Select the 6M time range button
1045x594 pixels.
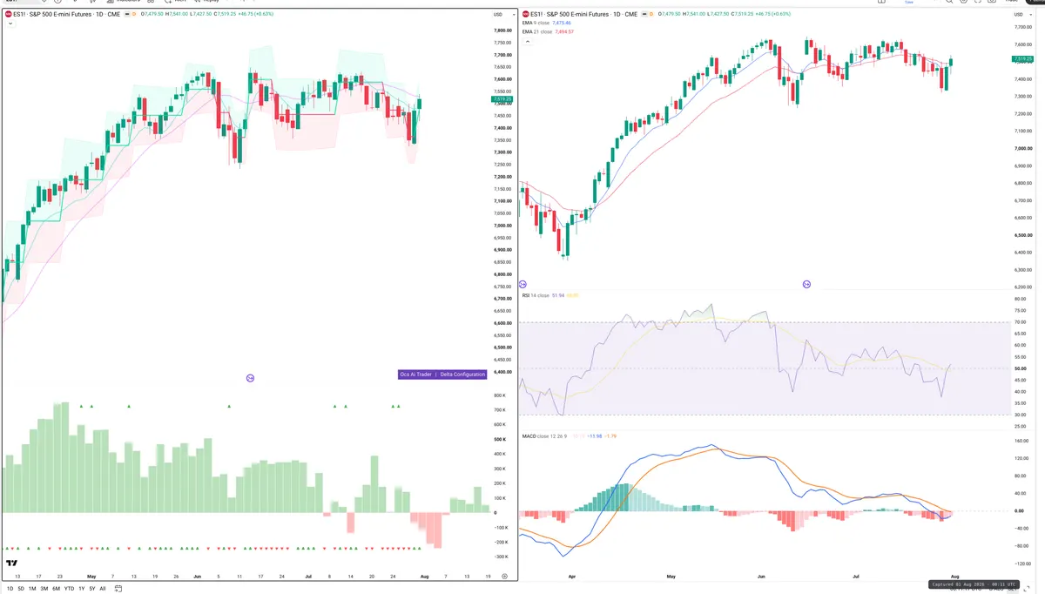(56, 589)
